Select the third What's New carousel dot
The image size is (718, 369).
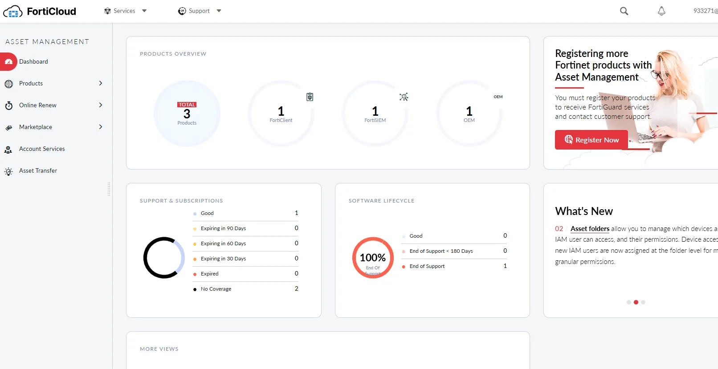(x=643, y=302)
